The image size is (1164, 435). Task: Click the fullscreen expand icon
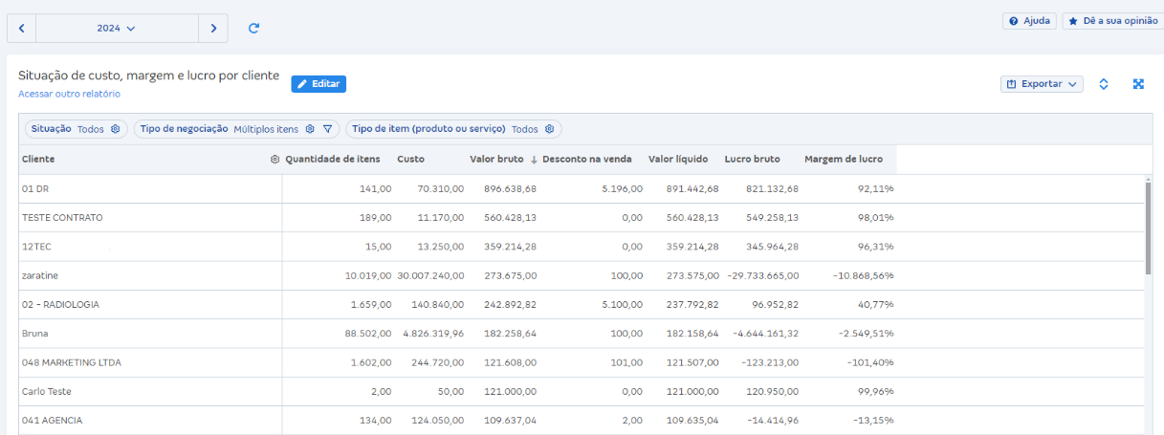[x=1138, y=84]
